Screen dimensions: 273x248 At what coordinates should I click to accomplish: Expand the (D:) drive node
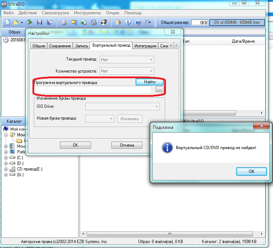tap(6, 163)
